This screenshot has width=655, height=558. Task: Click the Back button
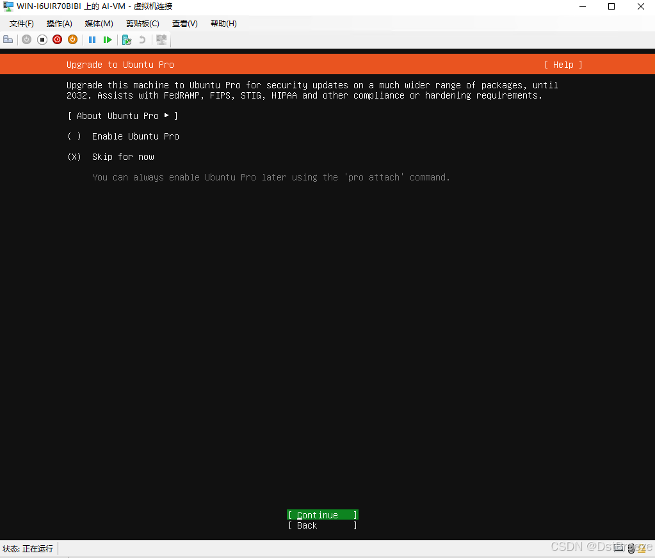click(323, 525)
